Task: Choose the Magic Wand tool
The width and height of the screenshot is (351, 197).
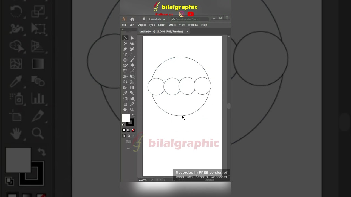Action: 125,44
